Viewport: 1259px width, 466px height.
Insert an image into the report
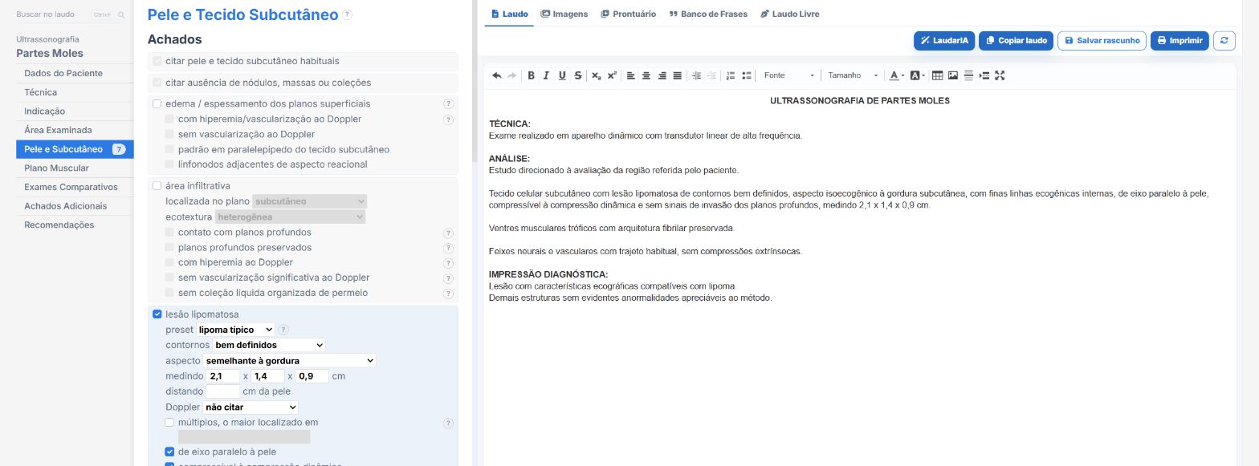point(953,75)
